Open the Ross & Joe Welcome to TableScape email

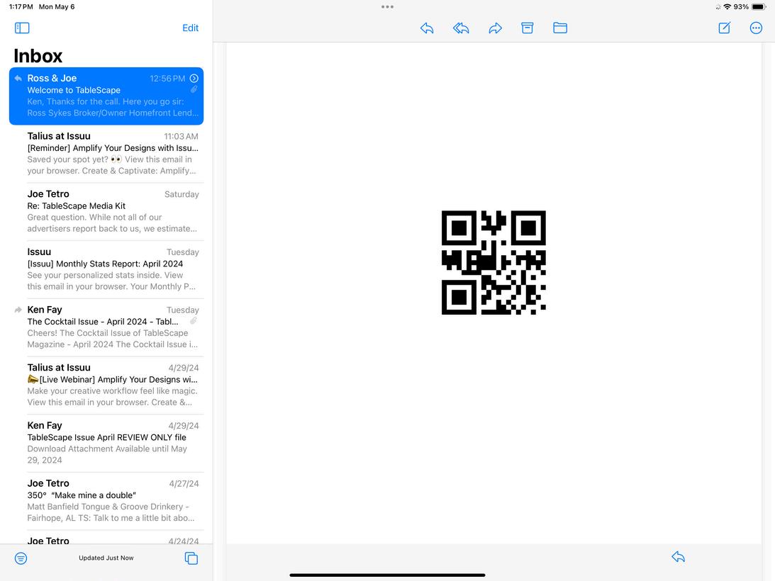tap(106, 96)
